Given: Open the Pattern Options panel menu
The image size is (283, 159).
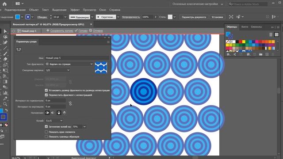Looking at the screenshot, I should click(x=108, y=42).
